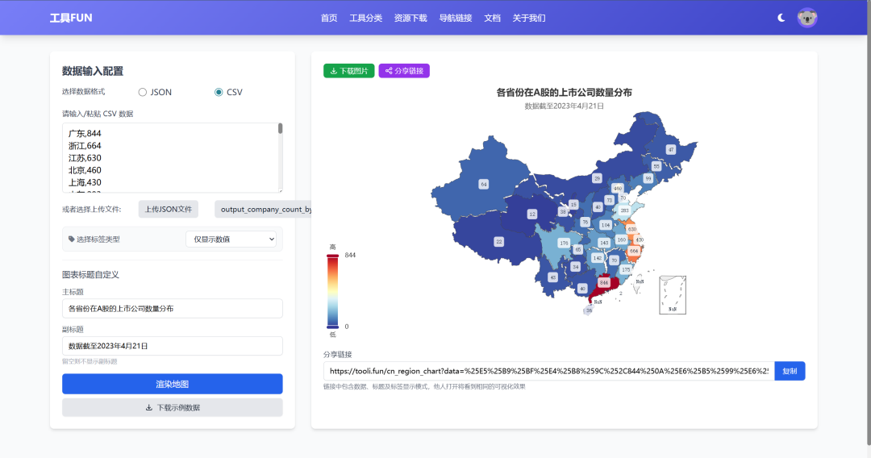Click the blue 渲染地图 button
Image resolution: width=871 pixels, height=458 pixels.
[172, 384]
